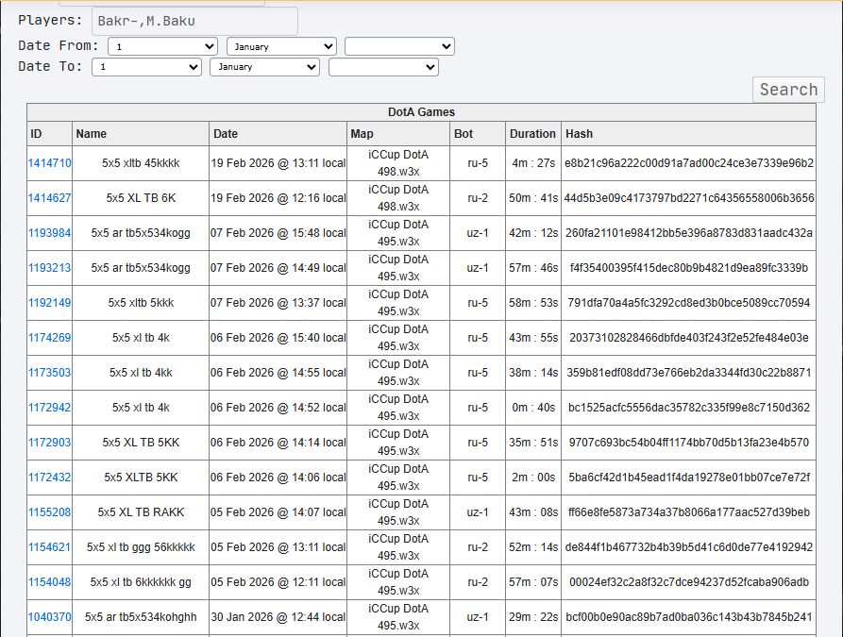The height and width of the screenshot is (637, 843).
Task: Select game name '5x5 XL TB 6K'
Action: pyautogui.click(x=141, y=198)
